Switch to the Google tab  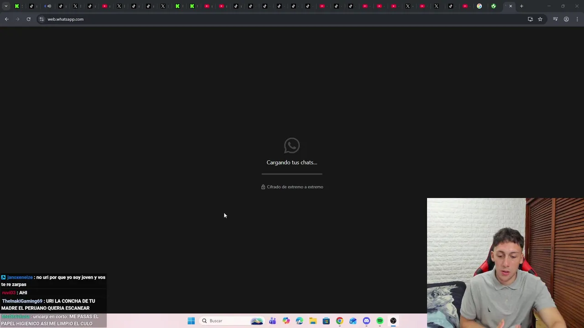point(479,6)
